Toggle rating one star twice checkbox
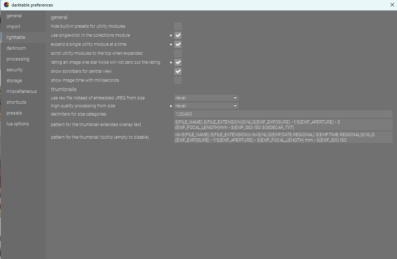The width and height of the screenshot is (397, 259). (178, 62)
